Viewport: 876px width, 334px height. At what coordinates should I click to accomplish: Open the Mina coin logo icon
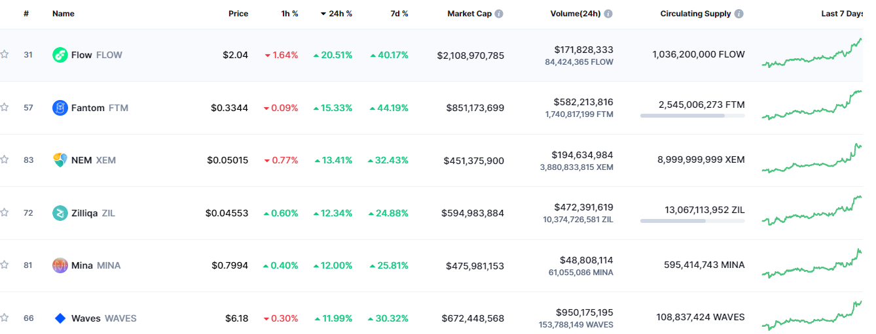60,265
